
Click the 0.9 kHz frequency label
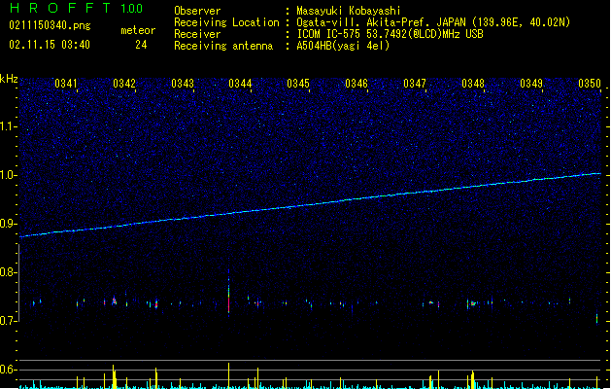[8, 224]
